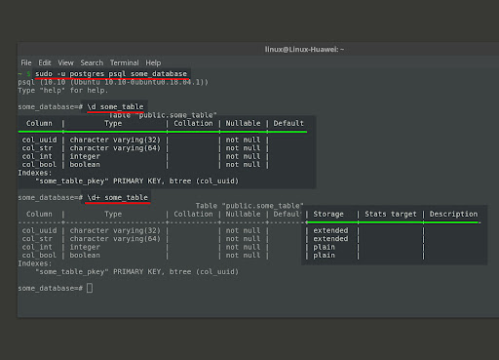This screenshot has height=360, width=499.
Task: Click the last plain storage value
Action: coord(324,256)
